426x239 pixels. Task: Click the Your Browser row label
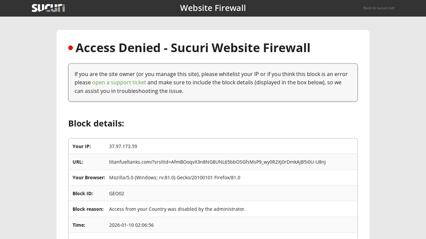click(x=88, y=177)
